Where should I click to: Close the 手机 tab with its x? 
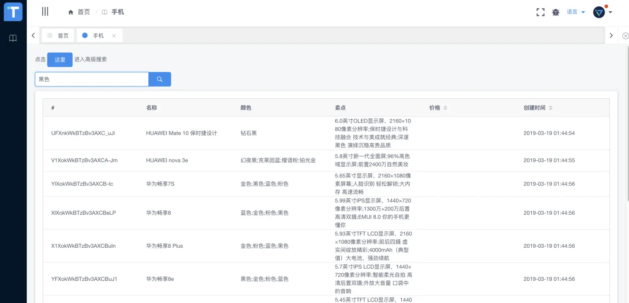[x=114, y=36]
